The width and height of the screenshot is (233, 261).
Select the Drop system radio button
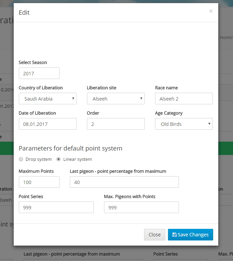point(21,159)
